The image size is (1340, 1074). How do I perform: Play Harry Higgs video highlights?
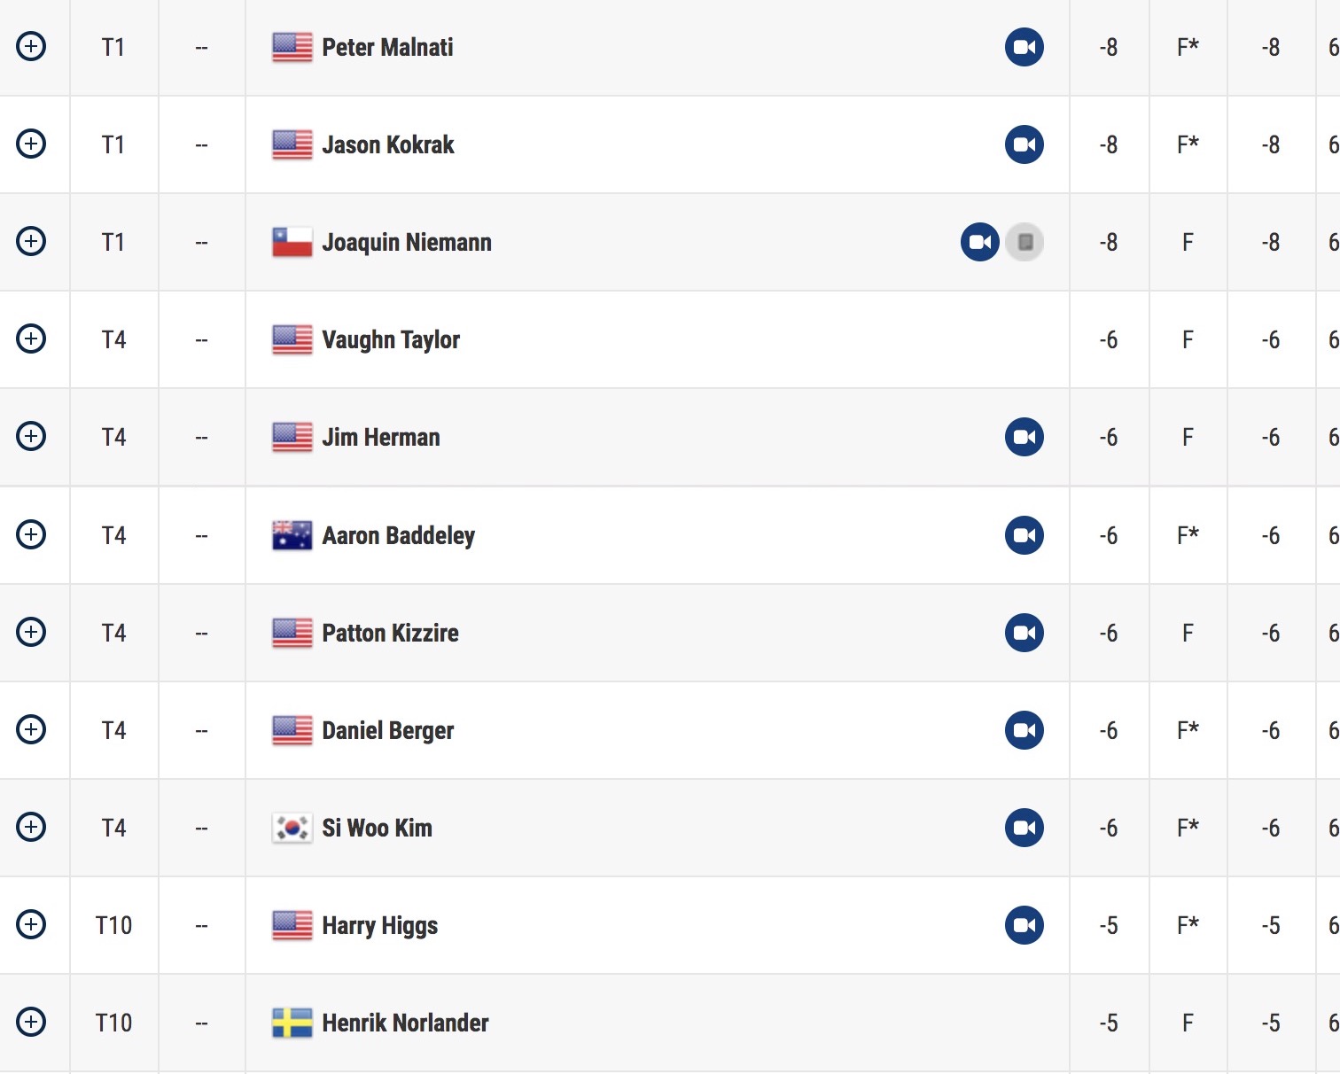click(1024, 925)
